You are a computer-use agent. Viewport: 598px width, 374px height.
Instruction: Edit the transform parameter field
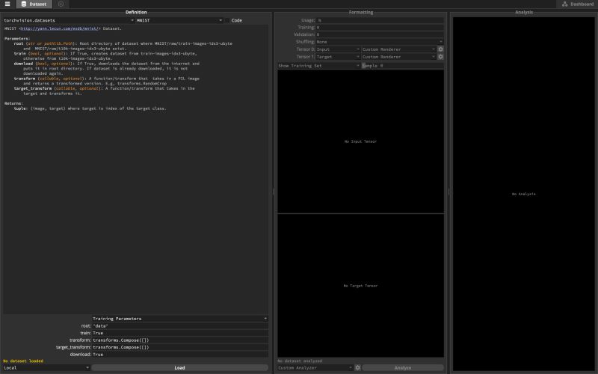180,340
